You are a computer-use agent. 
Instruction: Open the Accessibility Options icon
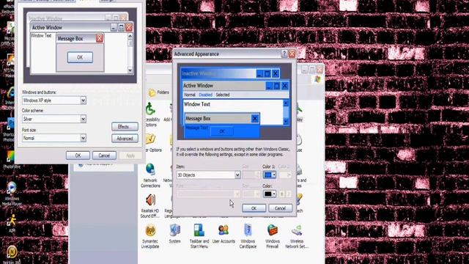click(152, 114)
